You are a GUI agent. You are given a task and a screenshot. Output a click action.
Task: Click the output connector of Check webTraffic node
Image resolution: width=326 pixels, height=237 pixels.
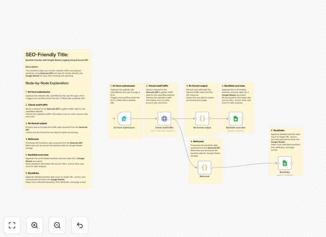[x=171, y=118]
